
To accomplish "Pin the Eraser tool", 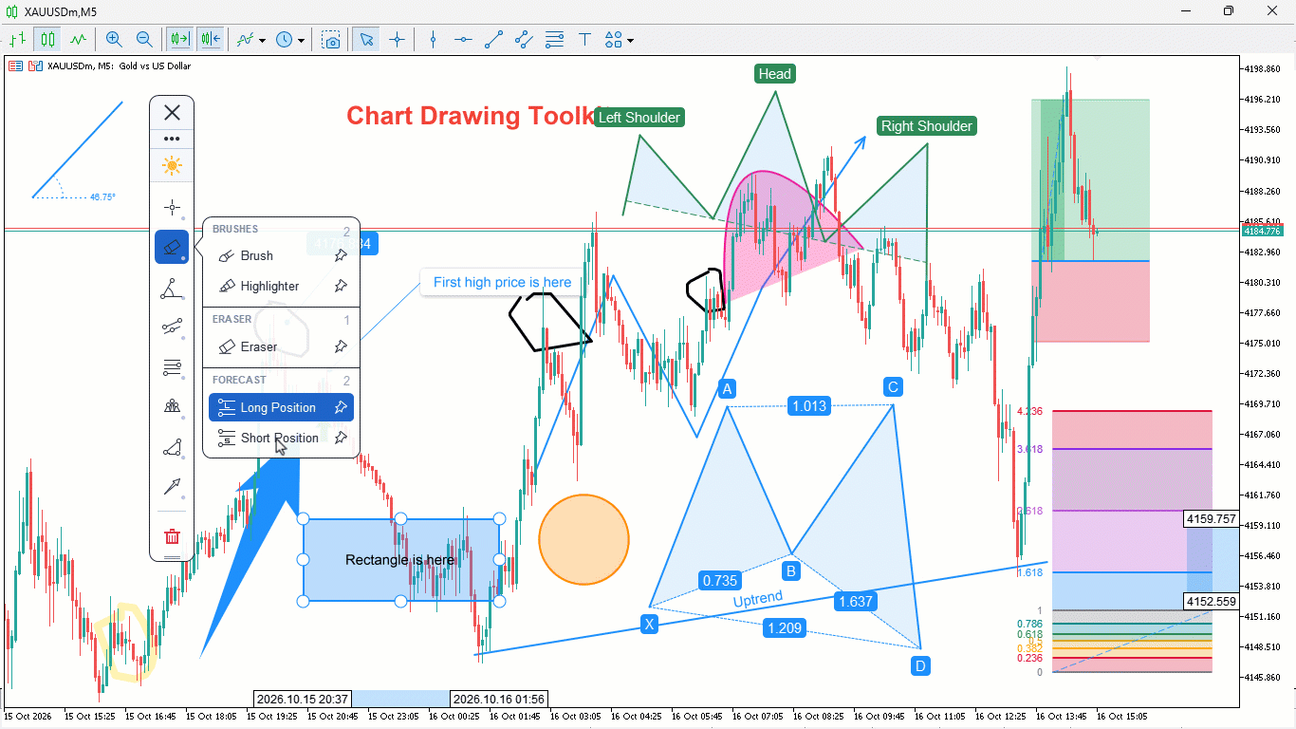I will pos(341,346).
